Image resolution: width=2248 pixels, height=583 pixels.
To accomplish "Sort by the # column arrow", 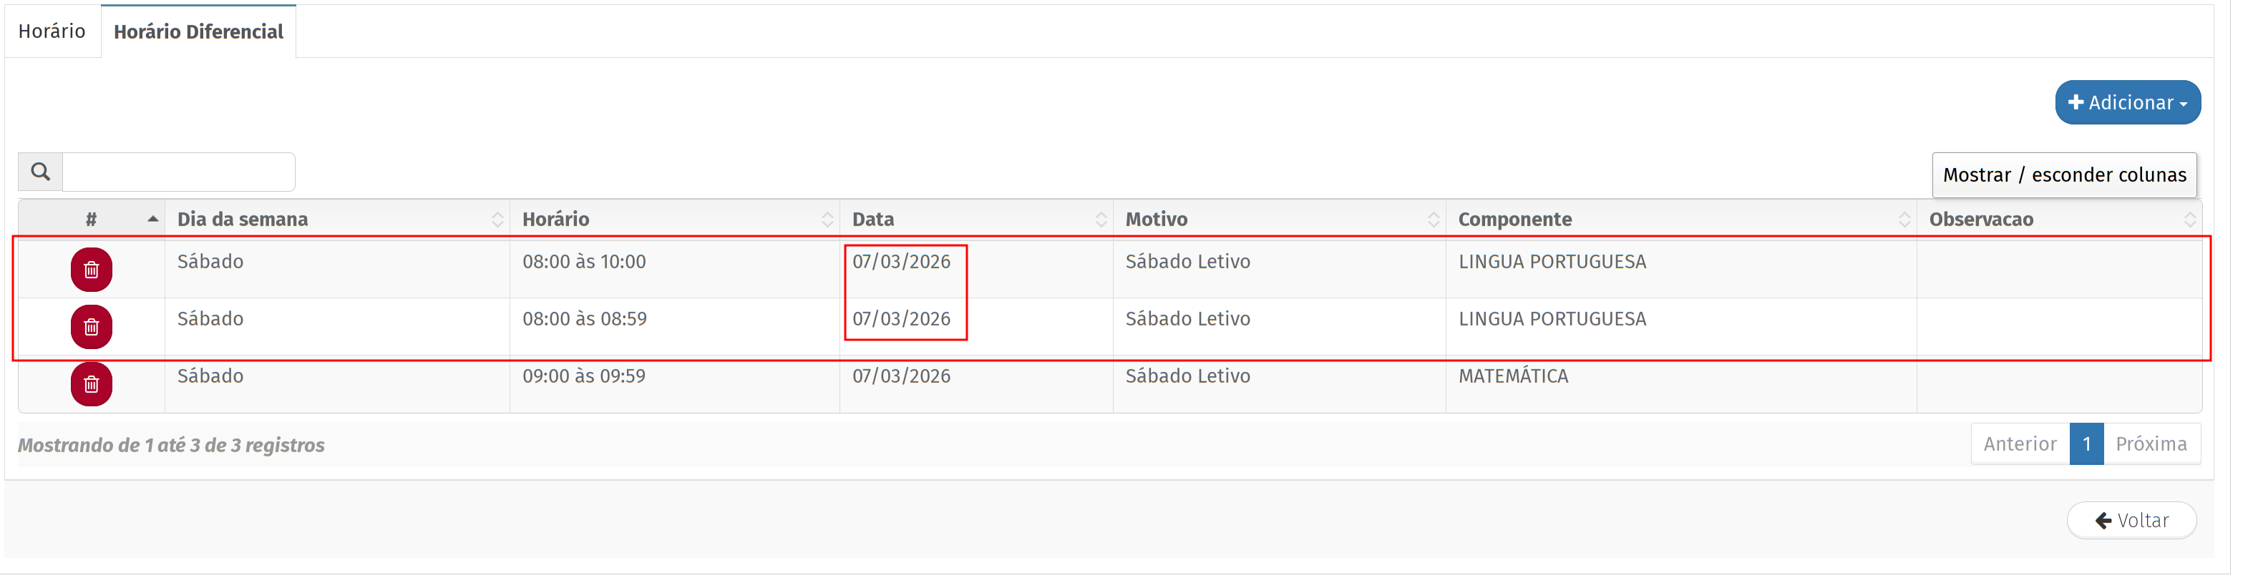I will tap(152, 219).
